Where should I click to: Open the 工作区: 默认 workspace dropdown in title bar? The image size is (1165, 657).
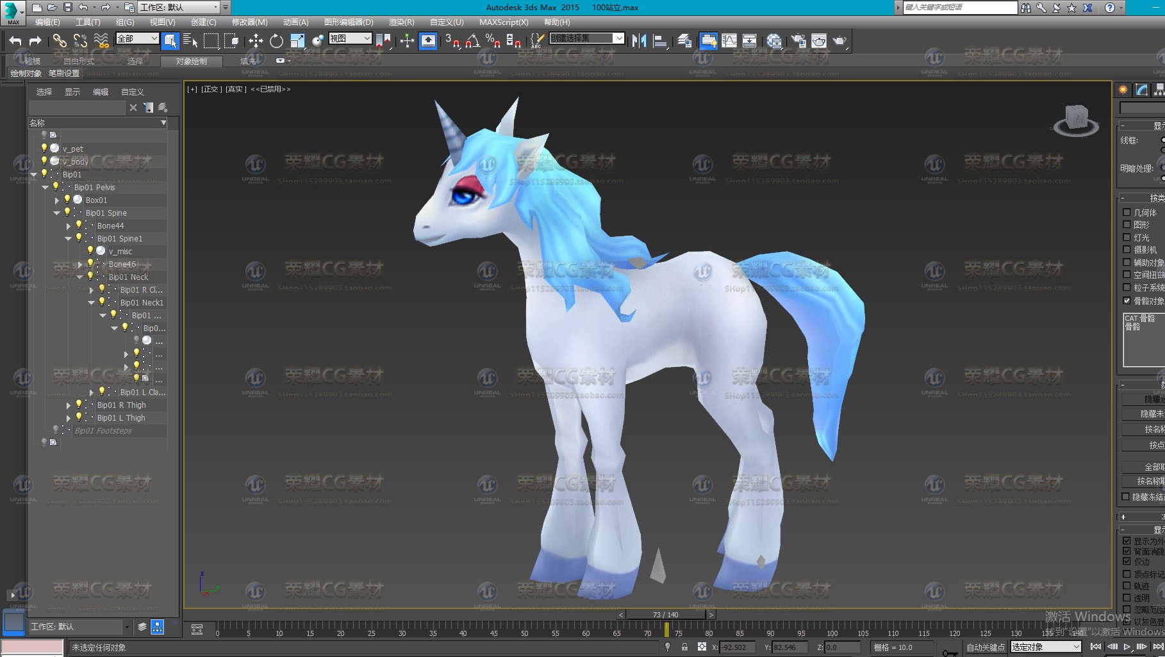[179, 8]
